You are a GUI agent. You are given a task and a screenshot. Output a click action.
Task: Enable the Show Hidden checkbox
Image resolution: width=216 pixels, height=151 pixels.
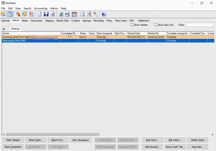(x=132, y=25)
